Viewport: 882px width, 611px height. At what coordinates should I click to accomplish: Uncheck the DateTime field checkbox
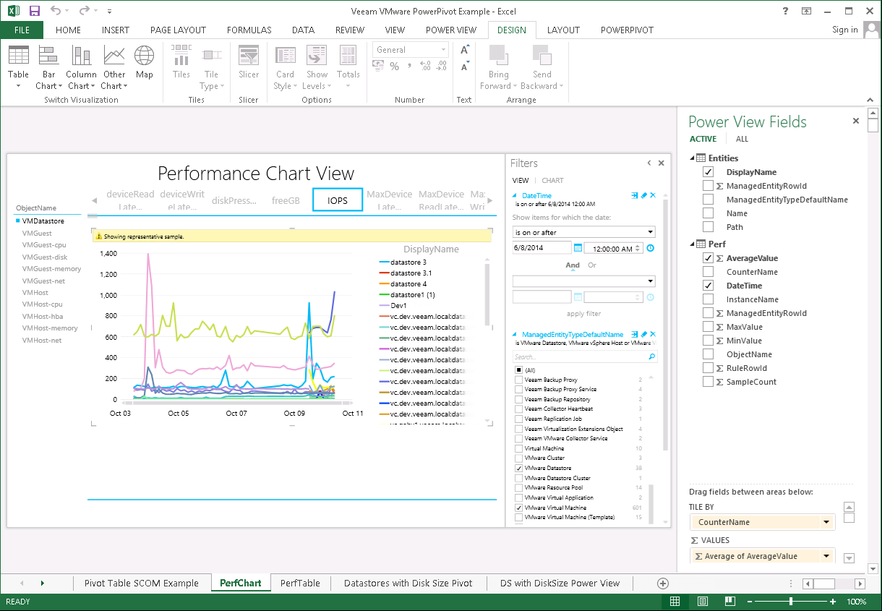pyautogui.click(x=708, y=286)
